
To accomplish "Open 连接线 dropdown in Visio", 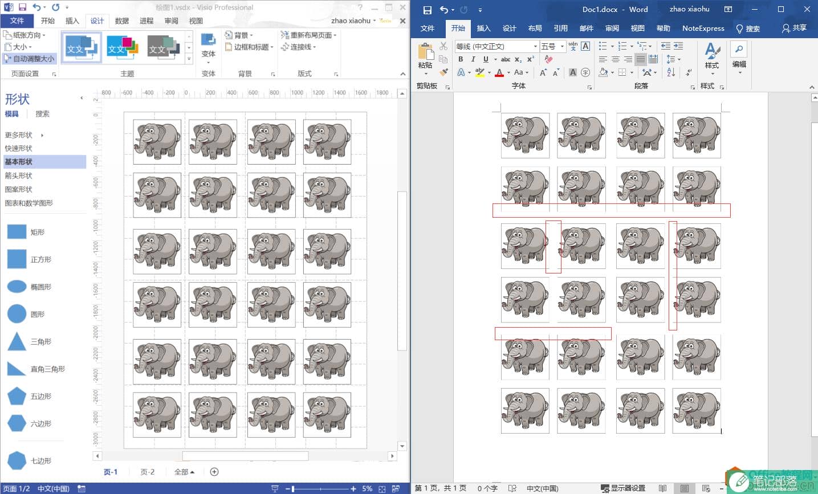I will [x=299, y=47].
